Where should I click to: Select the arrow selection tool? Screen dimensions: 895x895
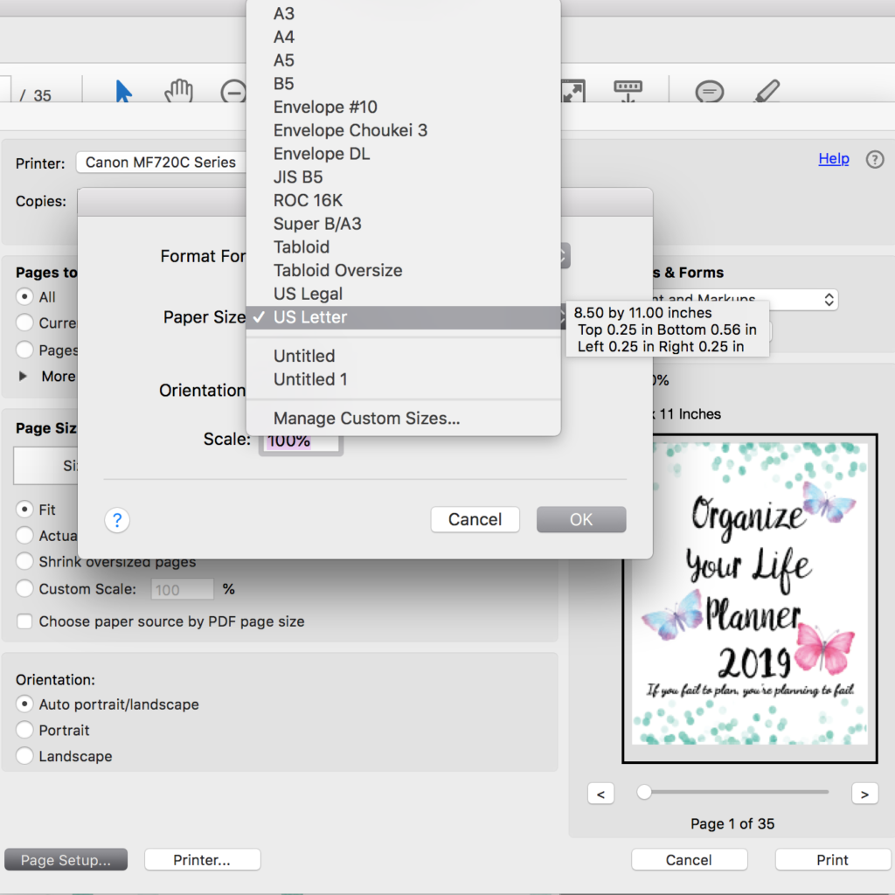click(x=122, y=91)
